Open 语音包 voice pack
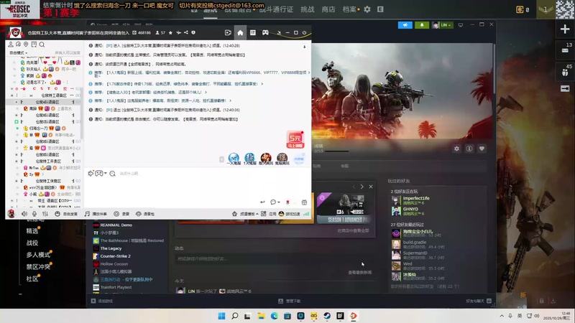 tap(146, 214)
